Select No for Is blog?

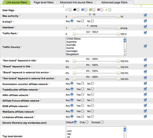(x=92, y=21)
